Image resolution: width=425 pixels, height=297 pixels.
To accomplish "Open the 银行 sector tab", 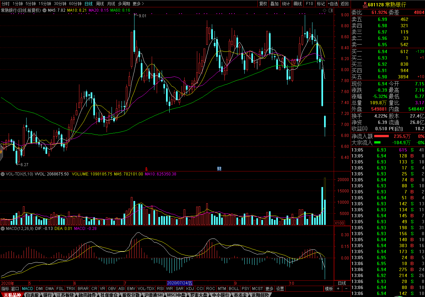I will pos(47,295).
